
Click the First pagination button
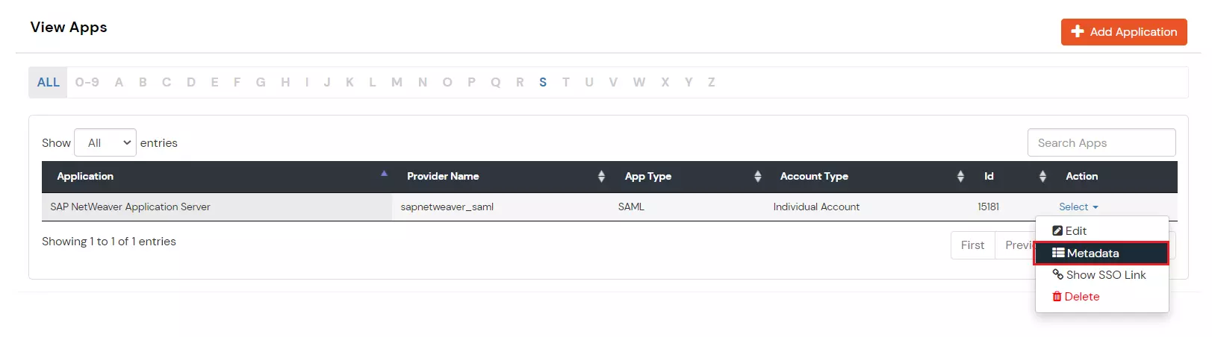click(x=972, y=245)
